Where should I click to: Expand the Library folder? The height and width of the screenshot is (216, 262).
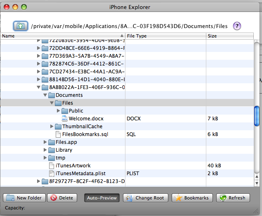[x=45, y=150]
